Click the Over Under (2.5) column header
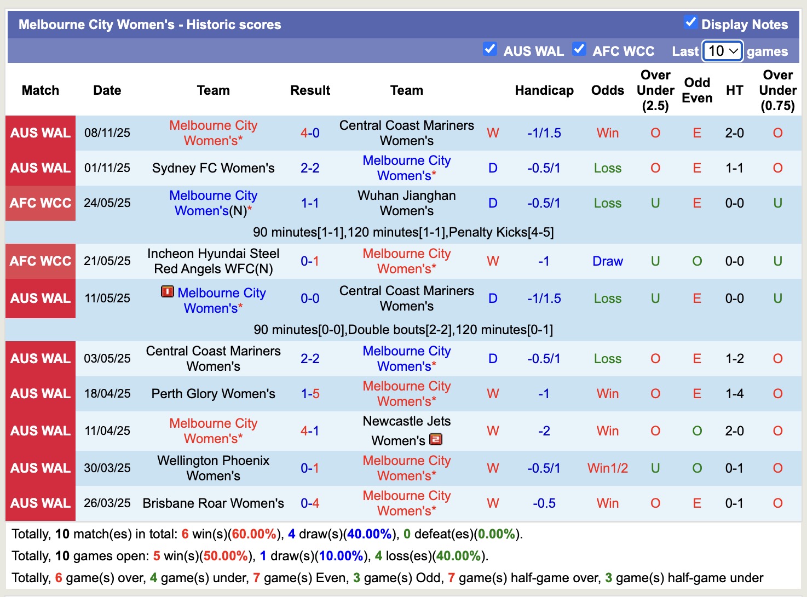Screen dimensions: 807x597 tap(655, 90)
